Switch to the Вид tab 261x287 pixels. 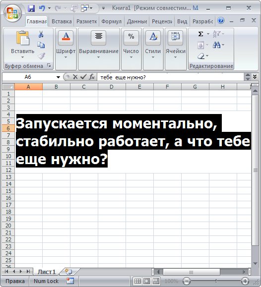click(x=182, y=21)
